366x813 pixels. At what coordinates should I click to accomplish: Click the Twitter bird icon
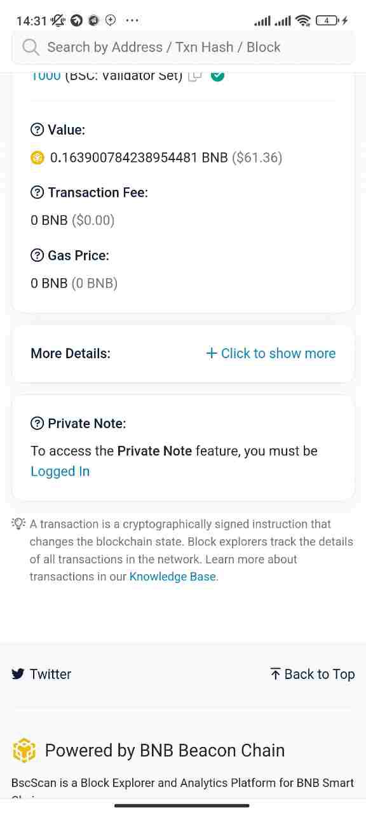pyautogui.click(x=18, y=674)
